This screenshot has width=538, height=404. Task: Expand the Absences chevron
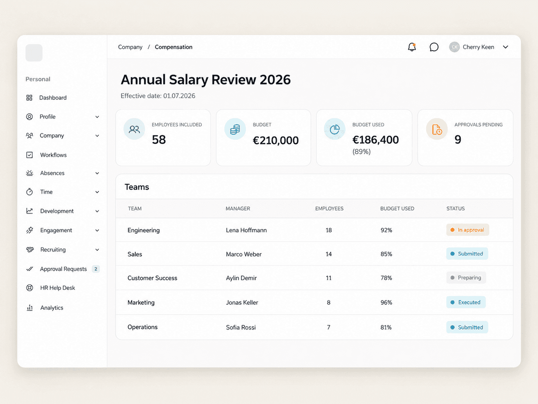[97, 173]
